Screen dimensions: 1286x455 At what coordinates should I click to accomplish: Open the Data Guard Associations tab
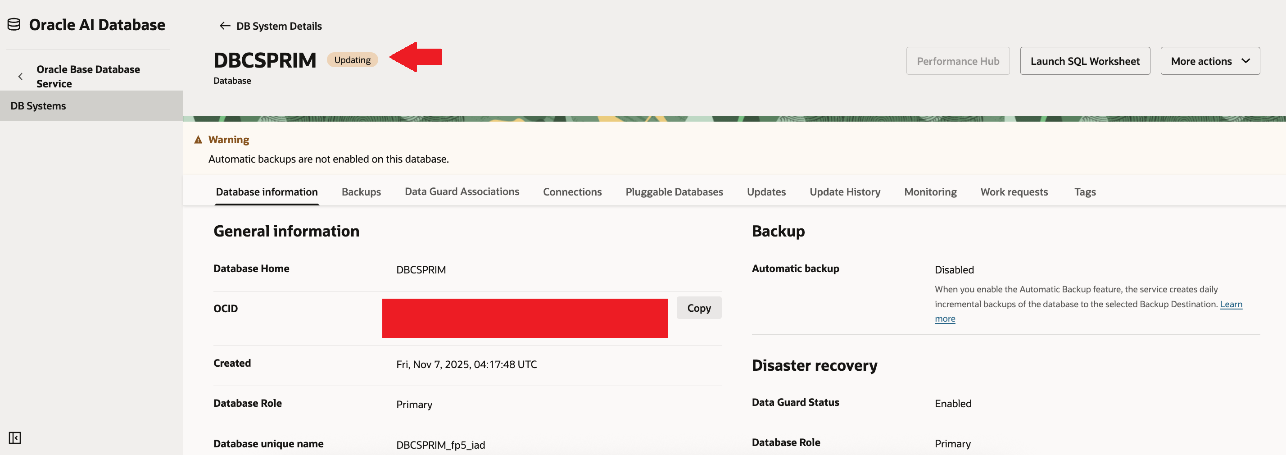pyautogui.click(x=462, y=192)
